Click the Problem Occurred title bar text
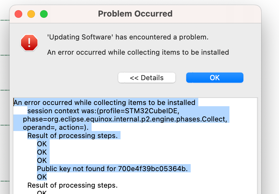279x194 pixels. [135, 14]
